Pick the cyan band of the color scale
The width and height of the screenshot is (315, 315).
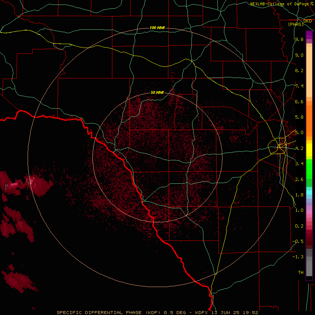point(309,192)
